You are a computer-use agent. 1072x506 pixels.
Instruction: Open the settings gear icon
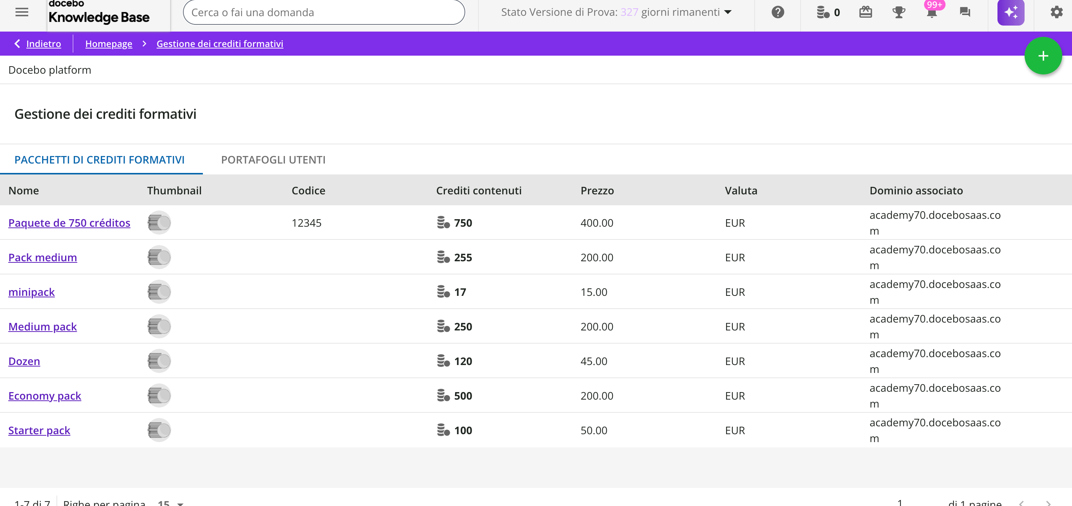pyautogui.click(x=1056, y=12)
